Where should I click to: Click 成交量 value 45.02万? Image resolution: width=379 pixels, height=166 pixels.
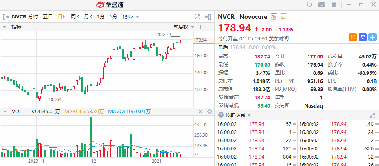click(x=368, y=56)
